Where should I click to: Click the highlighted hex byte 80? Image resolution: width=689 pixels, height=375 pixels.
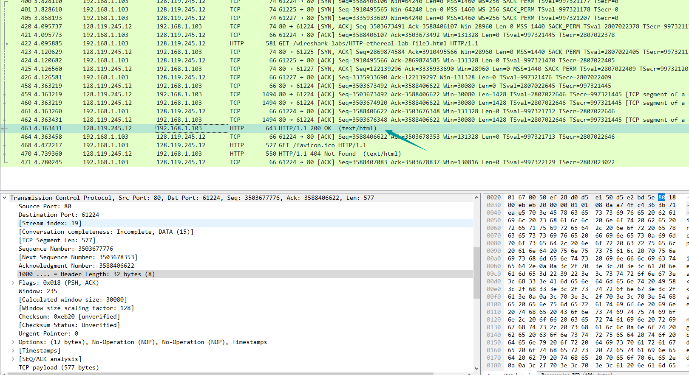tap(661, 197)
